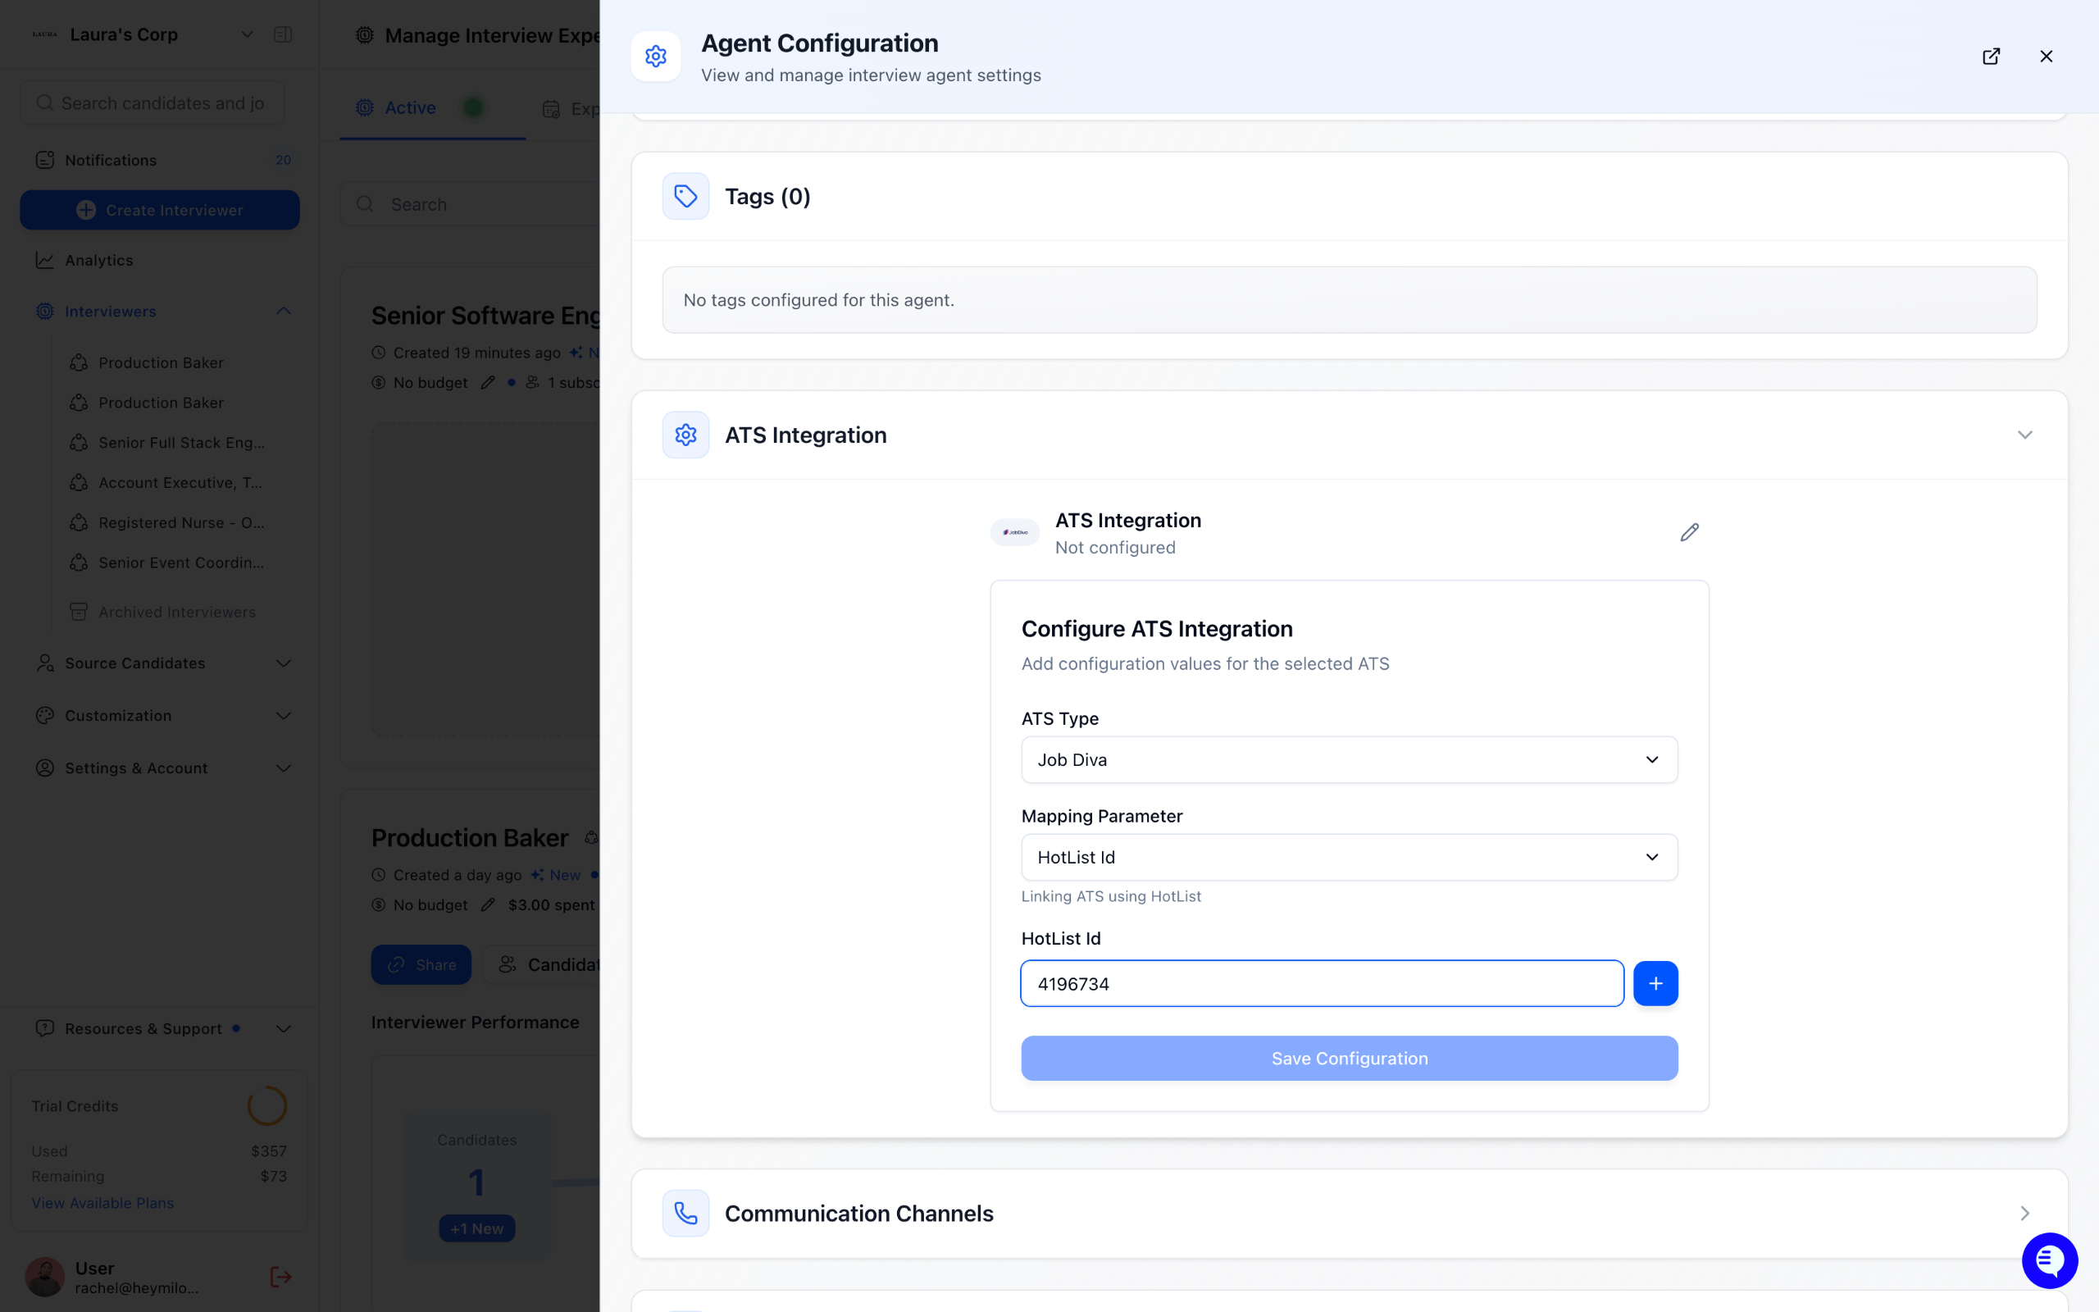Close the Agent Configuration panel
The width and height of the screenshot is (2099, 1312).
[x=2046, y=57]
